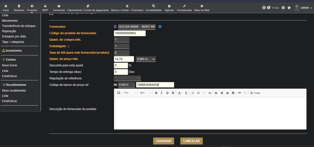Open Novo Envio in the sidebar
Viewport: 314px width, 147px height.
[x=9, y=65]
